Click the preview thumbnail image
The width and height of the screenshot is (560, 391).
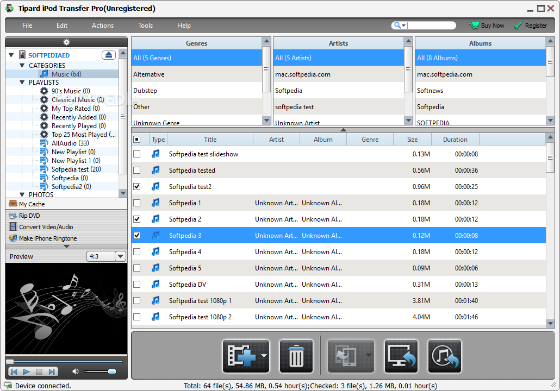tap(66, 308)
